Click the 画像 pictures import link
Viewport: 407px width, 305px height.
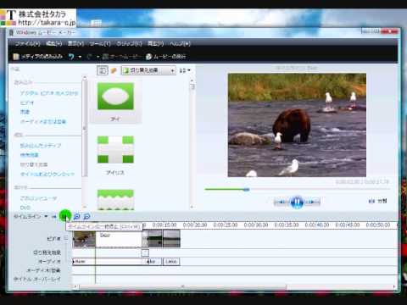click(25, 112)
